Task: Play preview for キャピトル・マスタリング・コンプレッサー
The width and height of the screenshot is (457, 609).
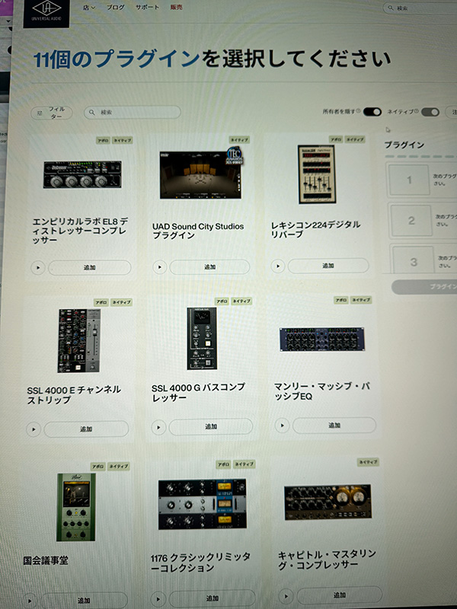Action: tap(286, 596)
